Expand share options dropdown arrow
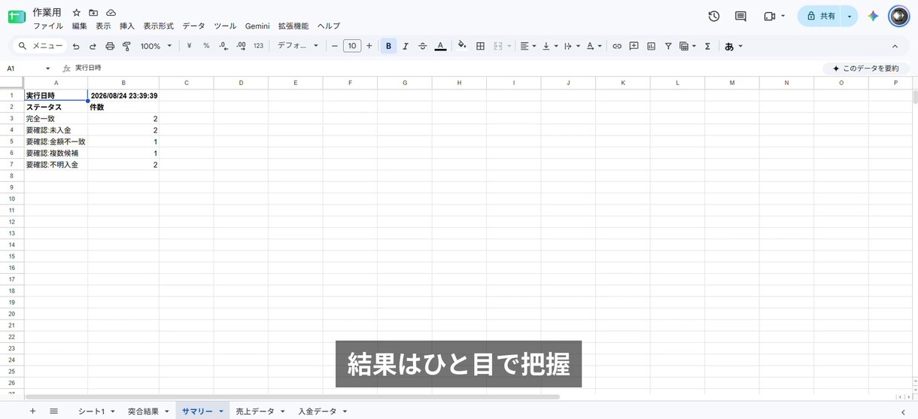Viewport: 918px width, 419px height. coord(850,16)
